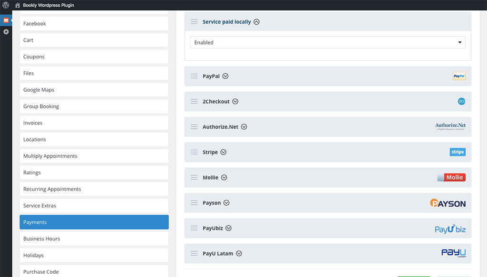Screen dimensions: 487x277
Task: Open the Holidays settings tab
Action: 94,255
